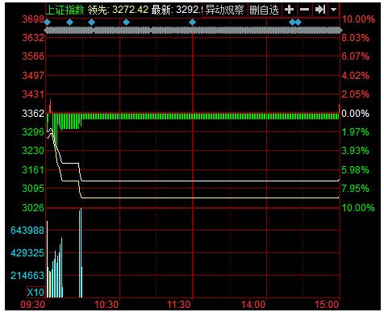Click the jump-to-end arrow icon
384x312 pixels.
pos(320,10)
